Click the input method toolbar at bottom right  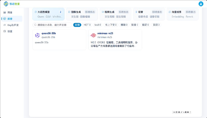(182, 112)
